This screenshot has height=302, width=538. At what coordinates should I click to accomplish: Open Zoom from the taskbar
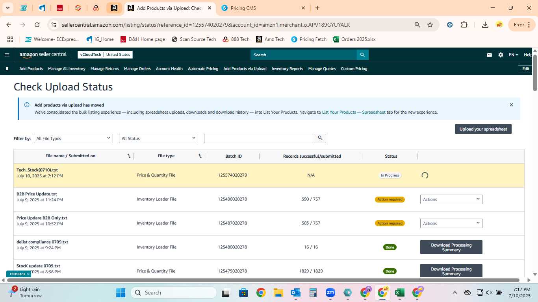tap(330, 293)
